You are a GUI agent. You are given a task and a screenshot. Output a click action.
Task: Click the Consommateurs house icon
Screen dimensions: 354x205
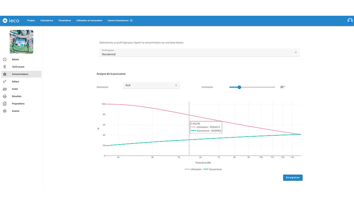[4, 74]
